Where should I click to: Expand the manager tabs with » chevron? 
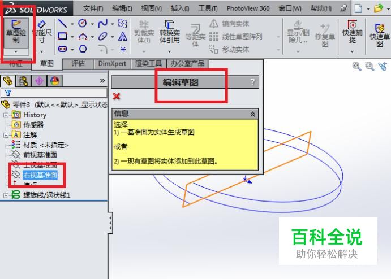pos(102,81)
